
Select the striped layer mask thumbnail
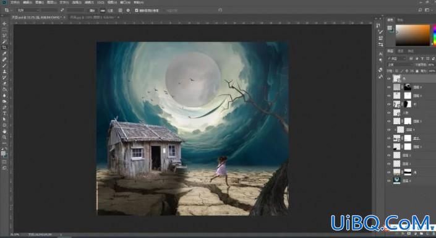click(x=408, y=172)
